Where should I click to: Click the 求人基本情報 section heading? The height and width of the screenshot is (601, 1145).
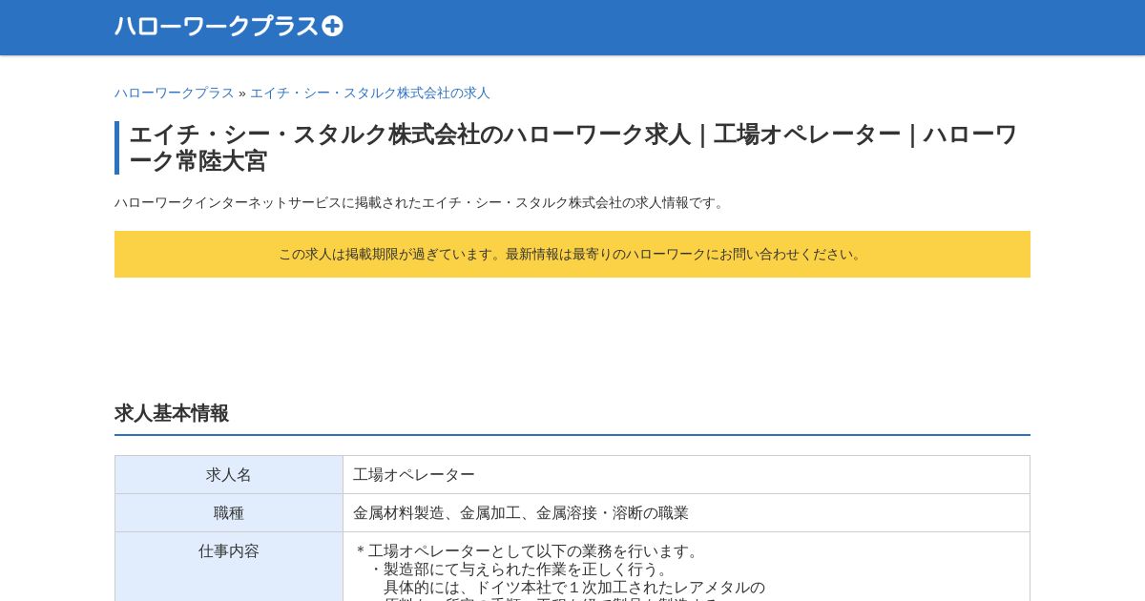tap(172, 413)
